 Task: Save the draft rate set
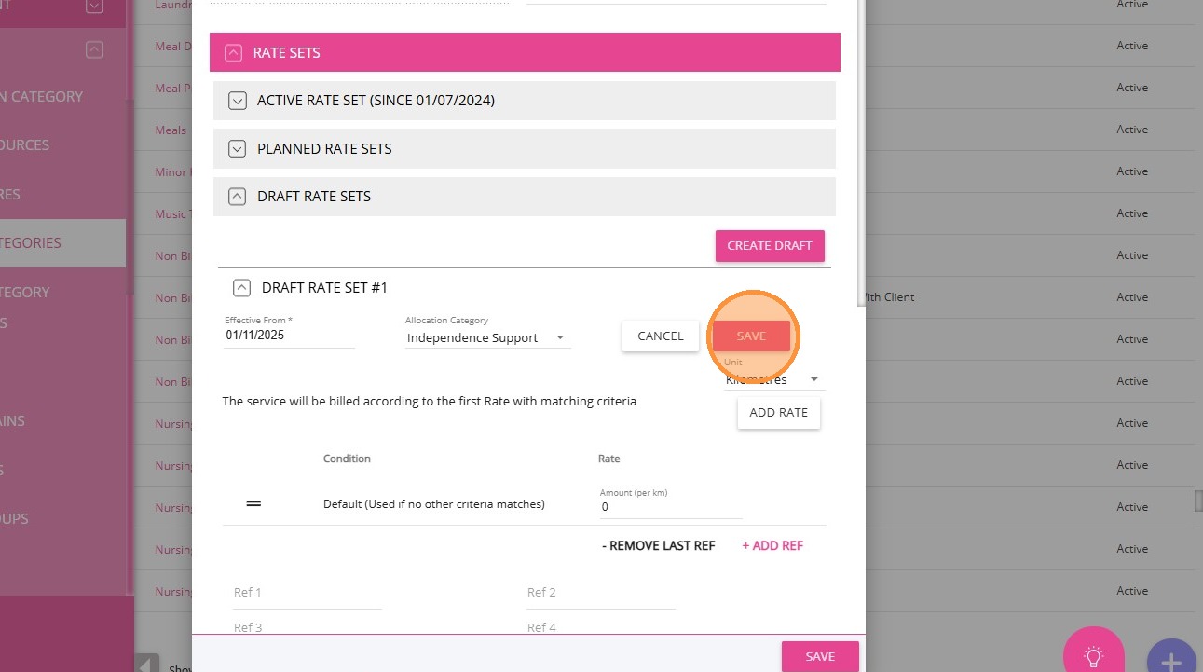751,336
